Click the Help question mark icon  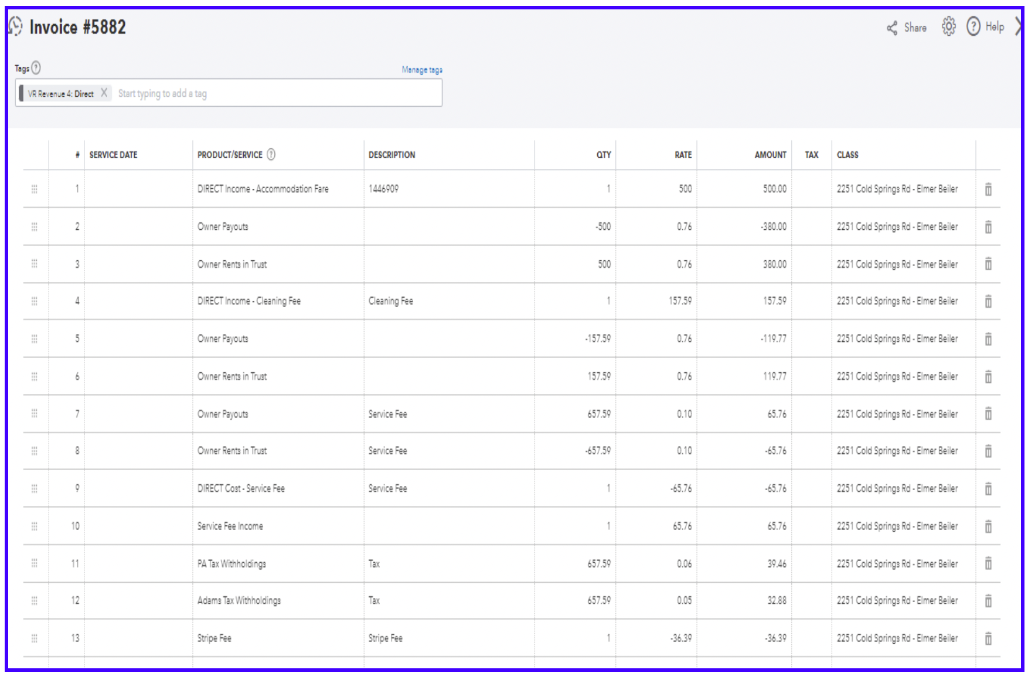[973, 27]
